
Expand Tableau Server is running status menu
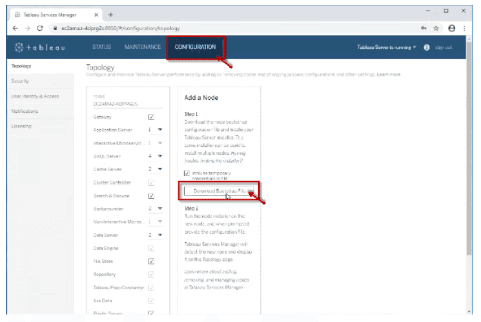click(x=387, y=48)
